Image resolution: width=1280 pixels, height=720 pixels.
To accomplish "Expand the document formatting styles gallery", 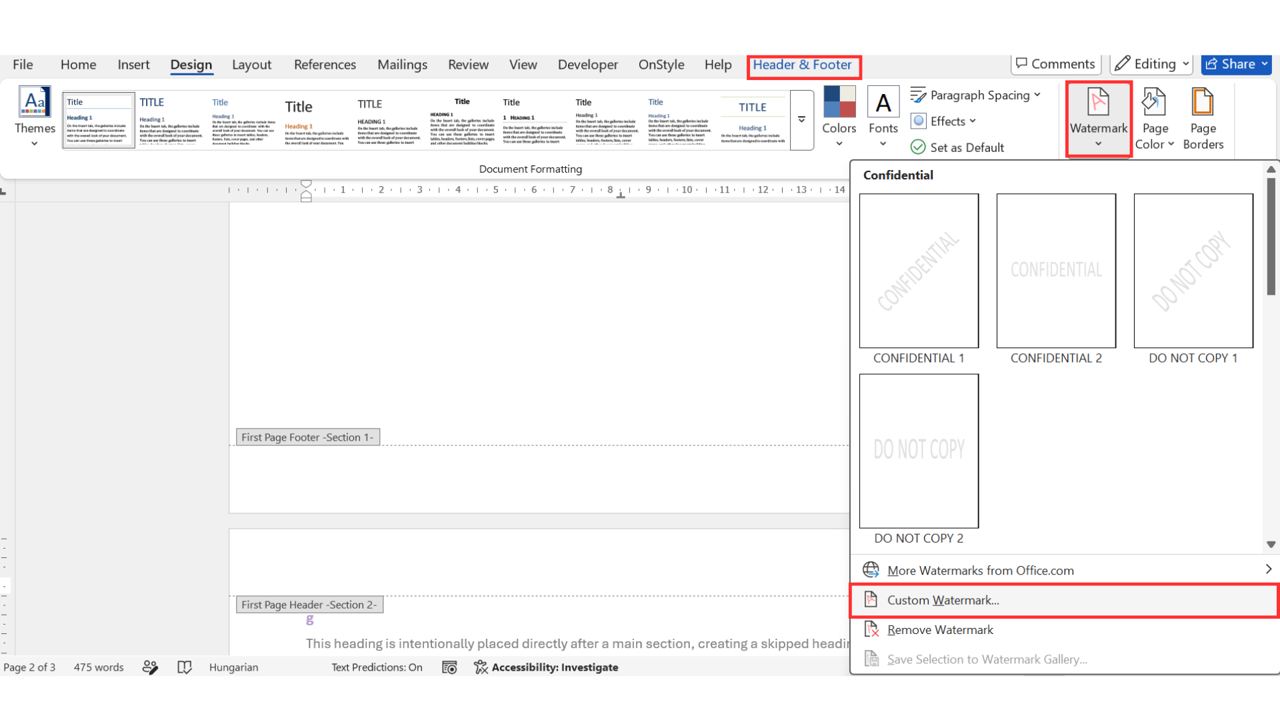I will click(x=802, y=120).
